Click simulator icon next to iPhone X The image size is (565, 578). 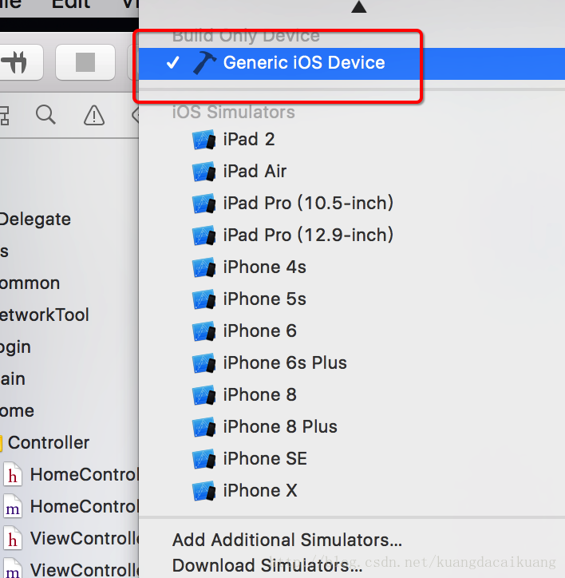pyautogui.click(x=203, y=491)
